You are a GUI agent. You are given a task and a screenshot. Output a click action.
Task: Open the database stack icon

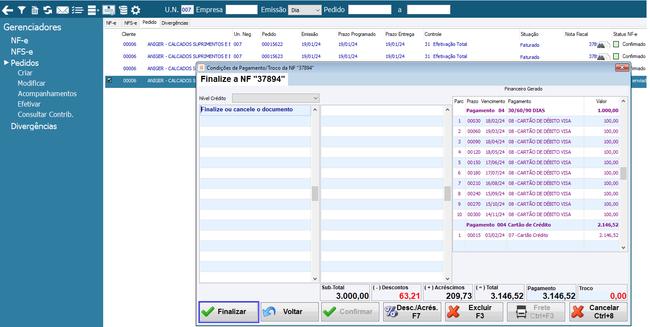[123, 10]
